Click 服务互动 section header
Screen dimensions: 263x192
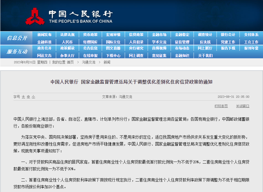(x=17, y=52)
